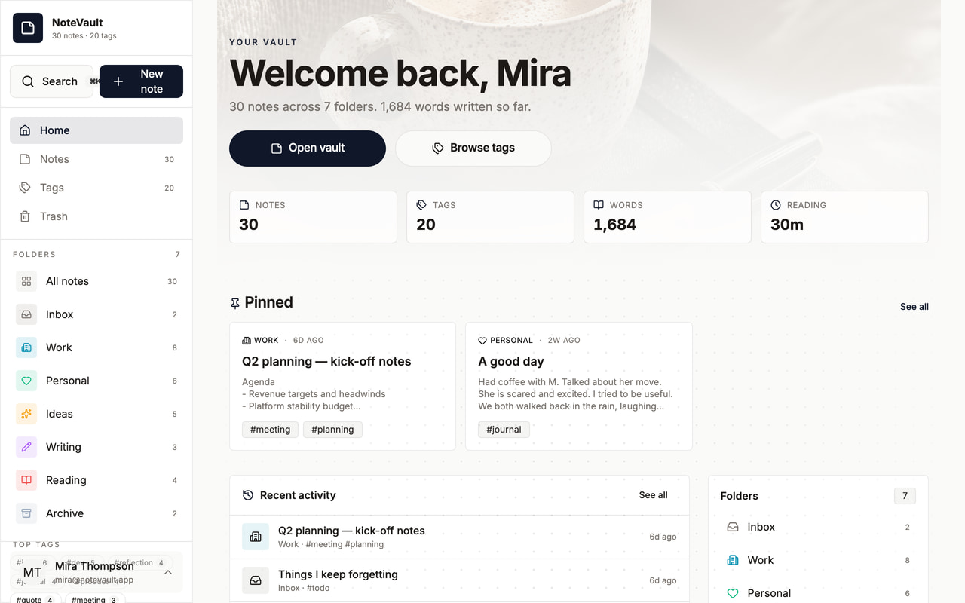Click the Inbox icon in Folders panel
The image size is (965, 603).
click(732, 527)
